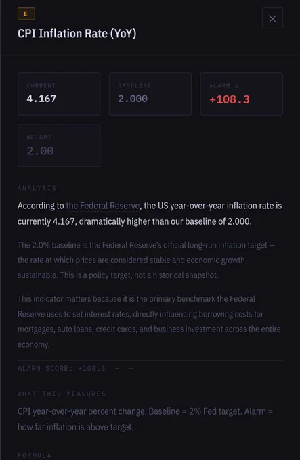Select the Baseline value card
Screen dimensions: 300x460
[150, 94]
